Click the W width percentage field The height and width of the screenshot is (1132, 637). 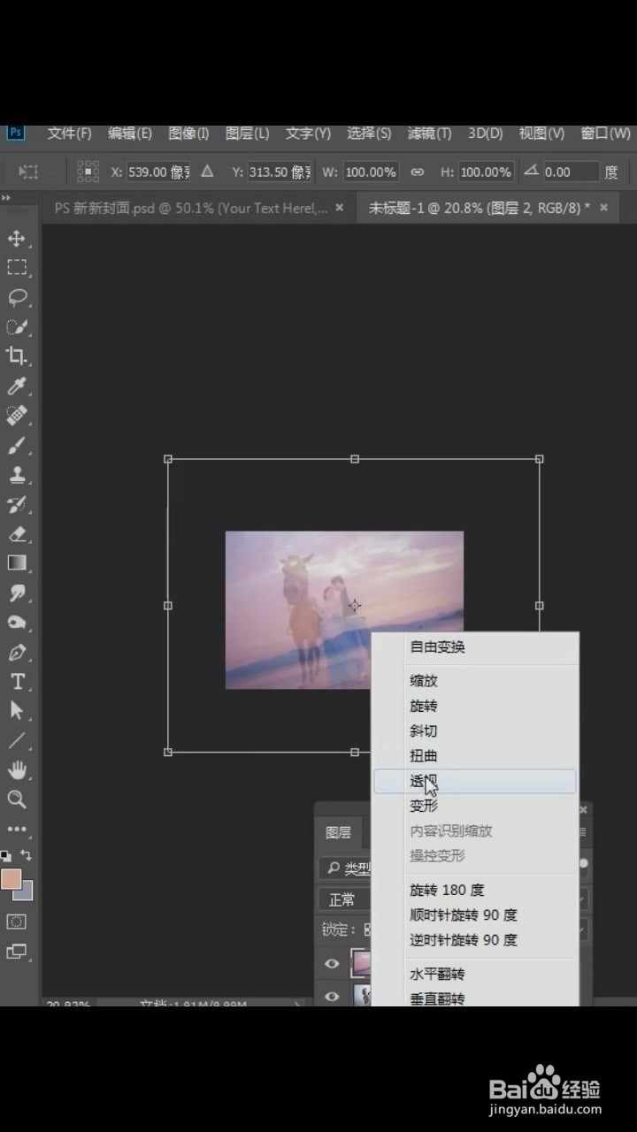tap(370, 172)
